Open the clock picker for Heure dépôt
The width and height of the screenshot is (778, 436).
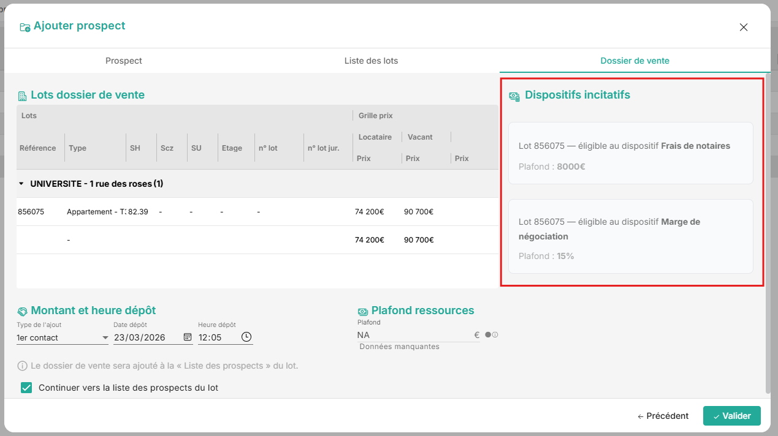click(246, 337)
